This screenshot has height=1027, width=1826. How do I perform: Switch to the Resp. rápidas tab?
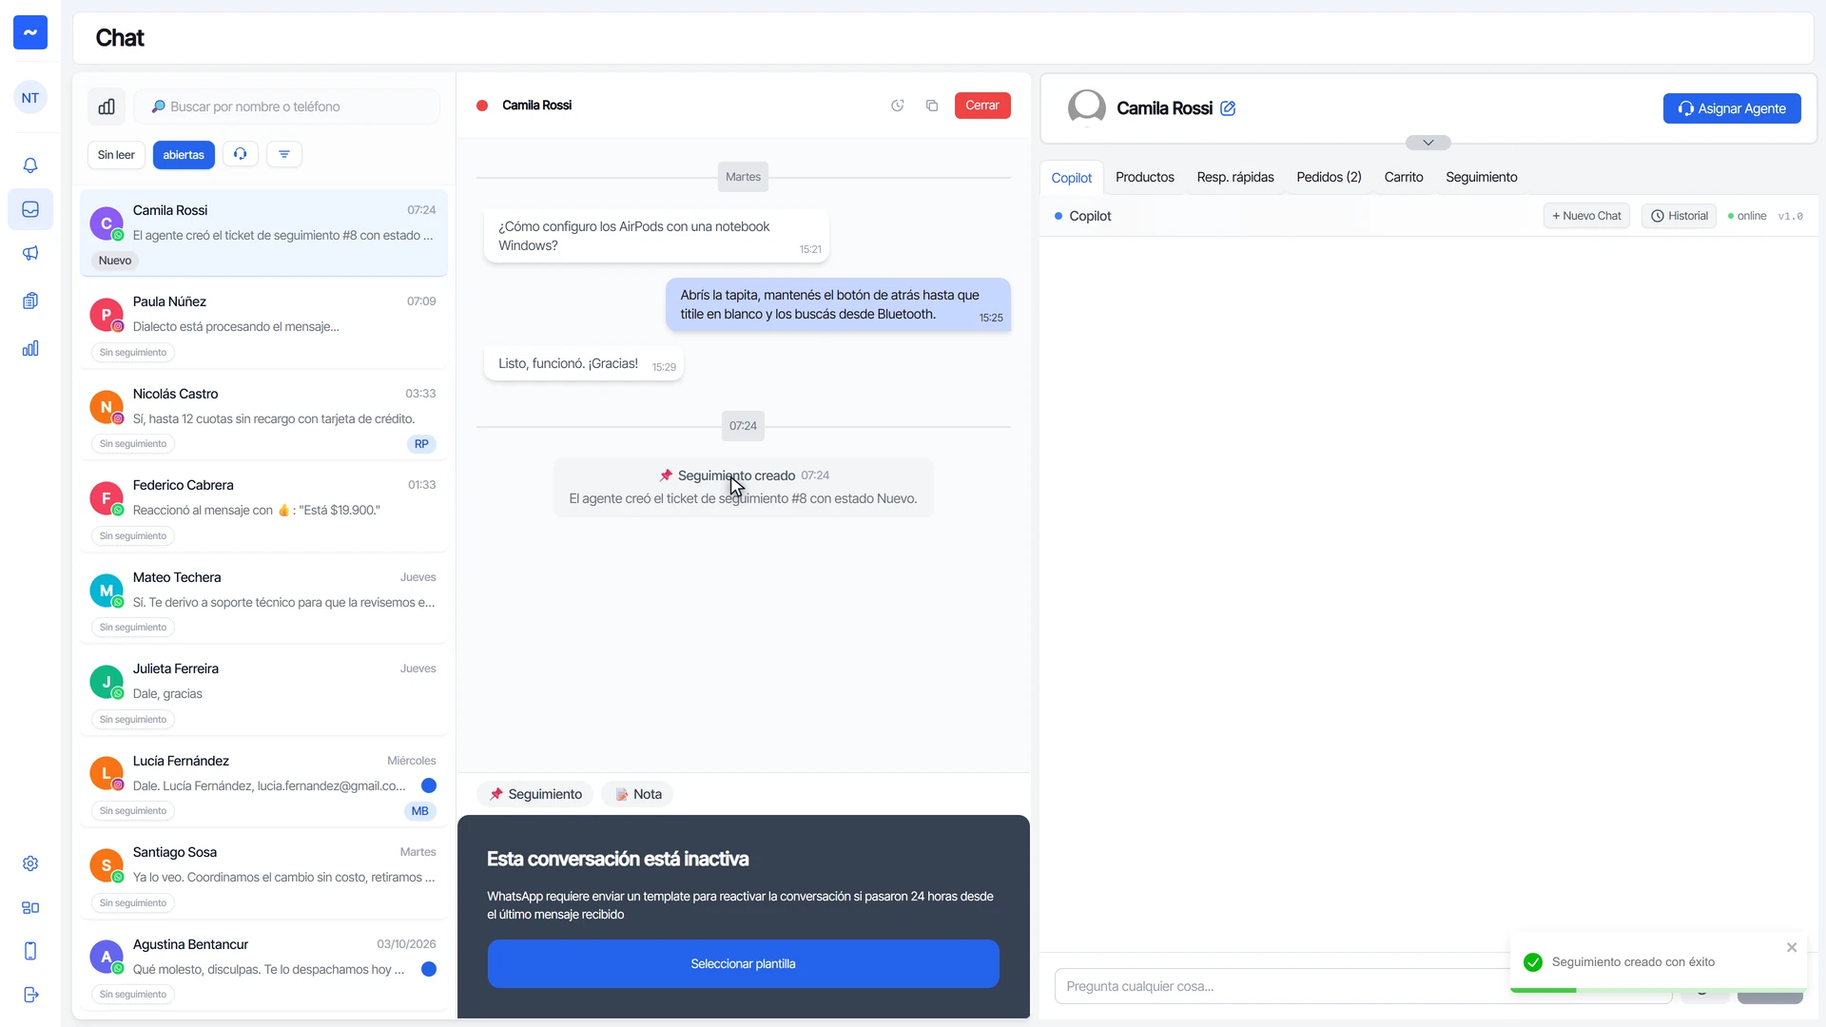coord(1234,178)
